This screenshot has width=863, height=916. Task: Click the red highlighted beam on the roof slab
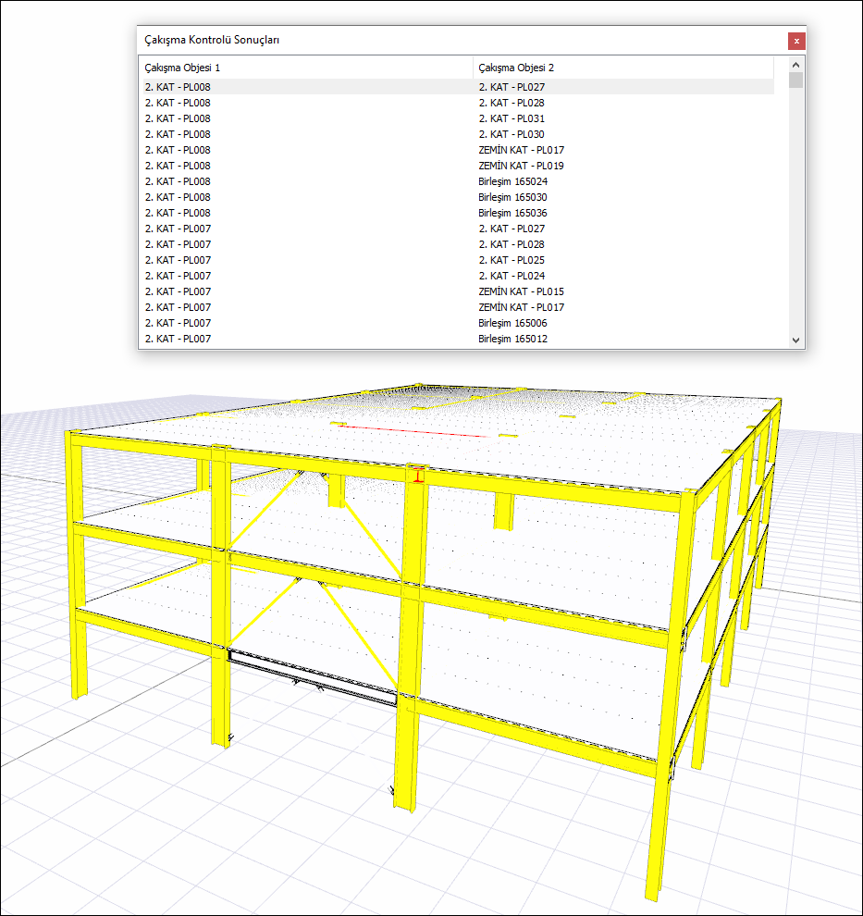[x=413, y=431]
